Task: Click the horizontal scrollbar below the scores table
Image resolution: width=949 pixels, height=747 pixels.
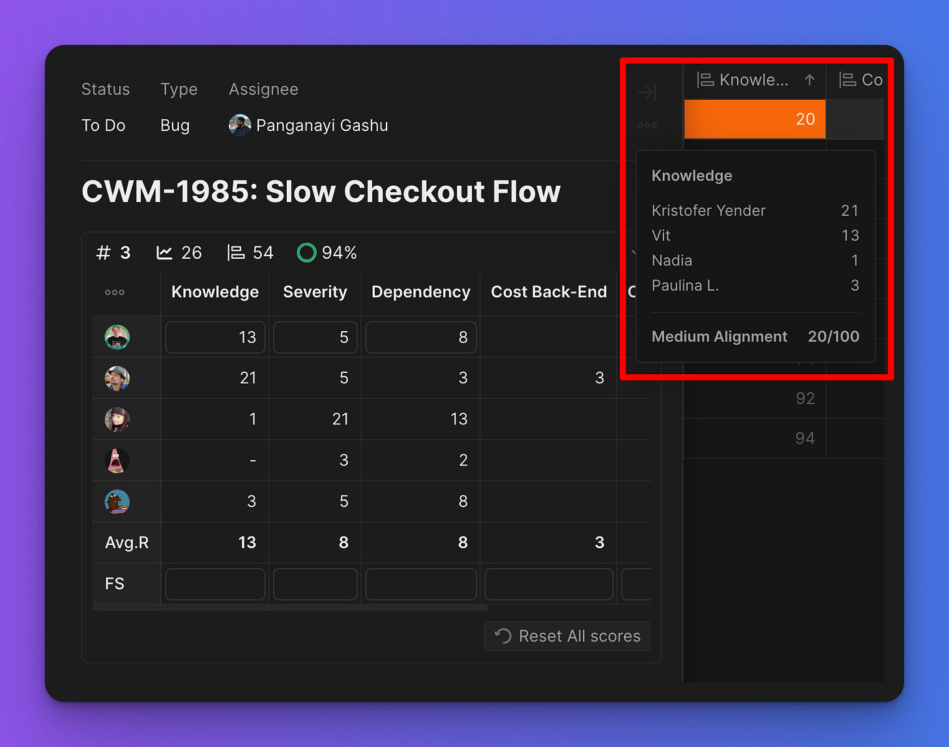Action: coord(291,608)
